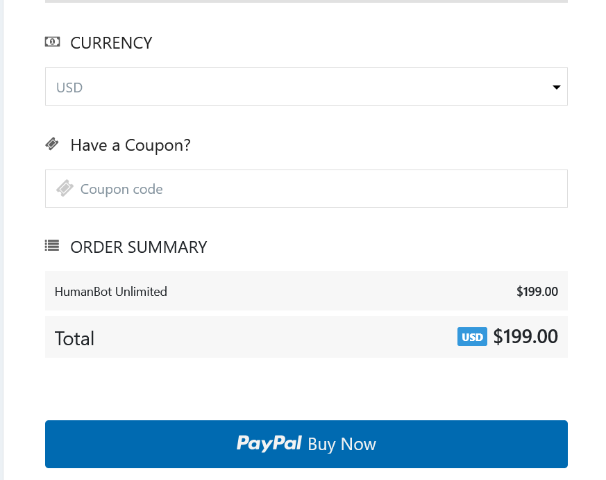The height and width of the screenshot is (480, 606).
Task: Click the coupon ticket icon inside the coupon field
Action: (x=65, y=188)
